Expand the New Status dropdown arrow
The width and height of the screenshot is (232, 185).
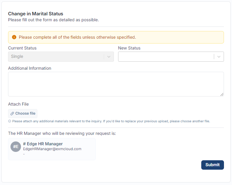coord(219,57)
